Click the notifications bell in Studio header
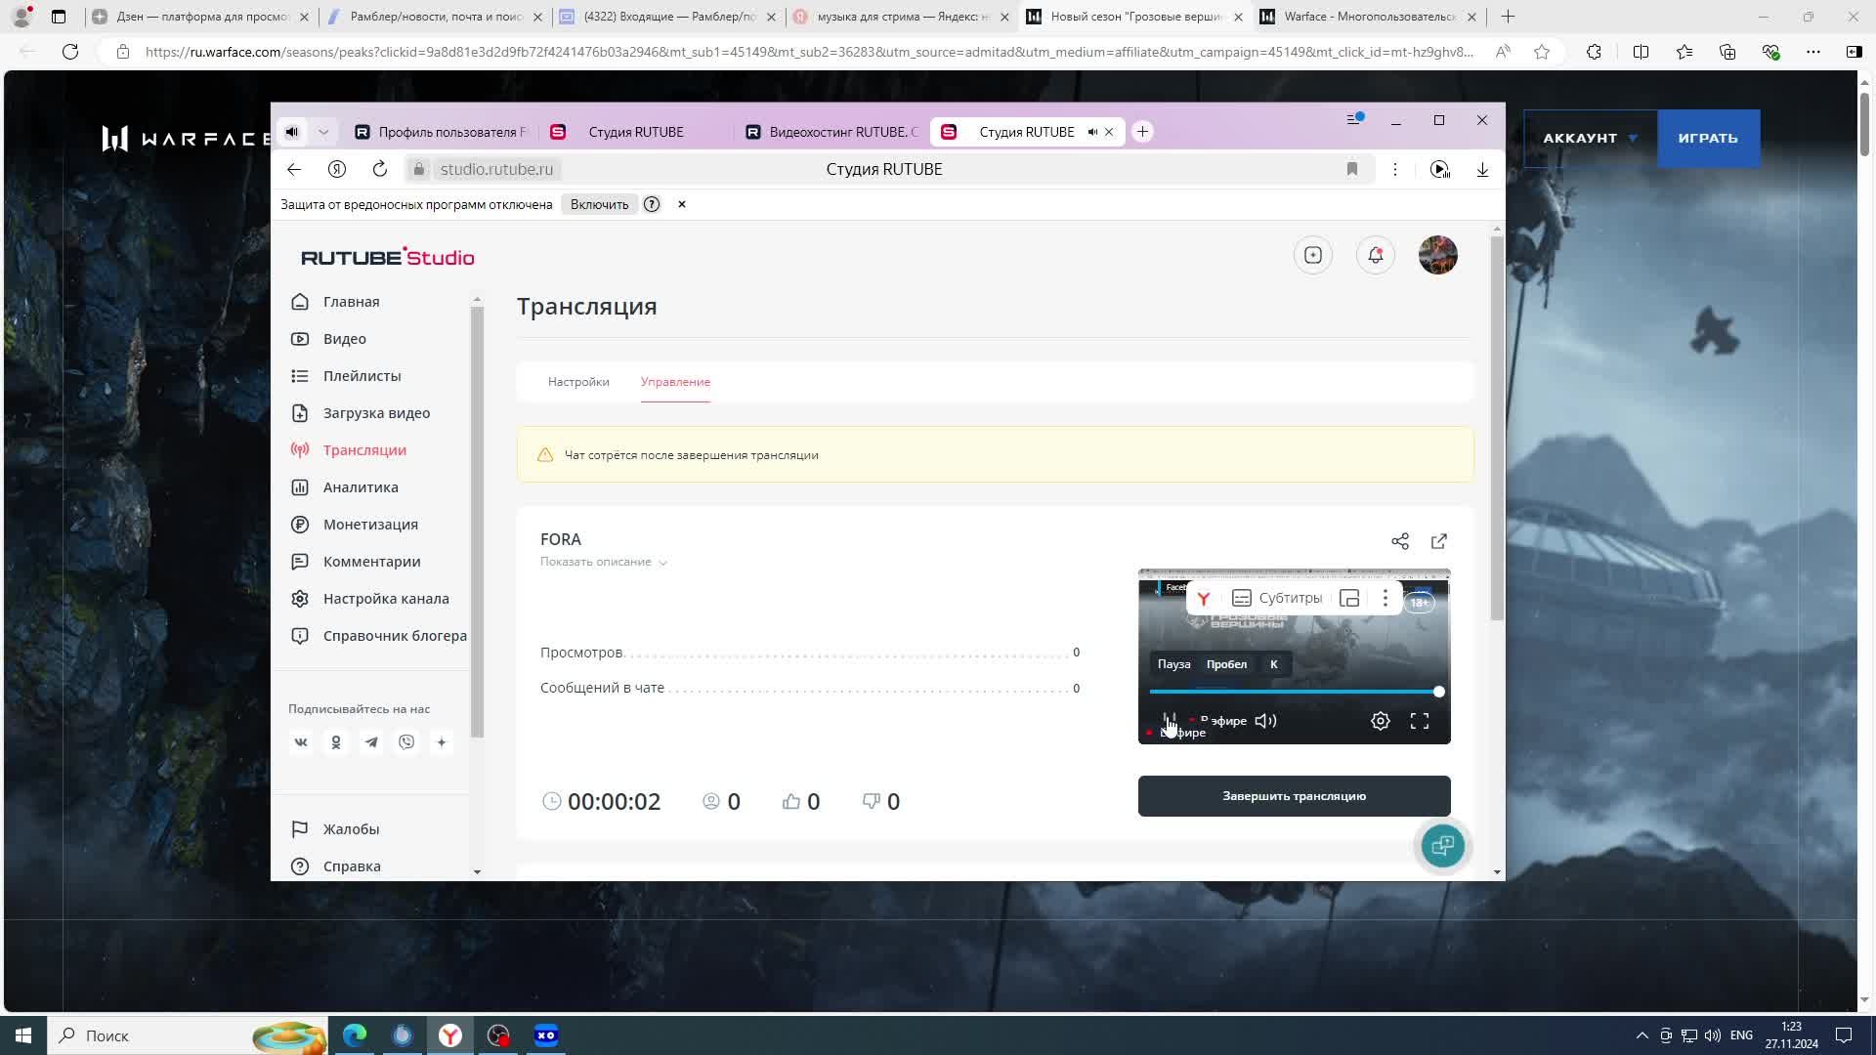Screen dimensions: 1876x1055 tap(1375, 255)
